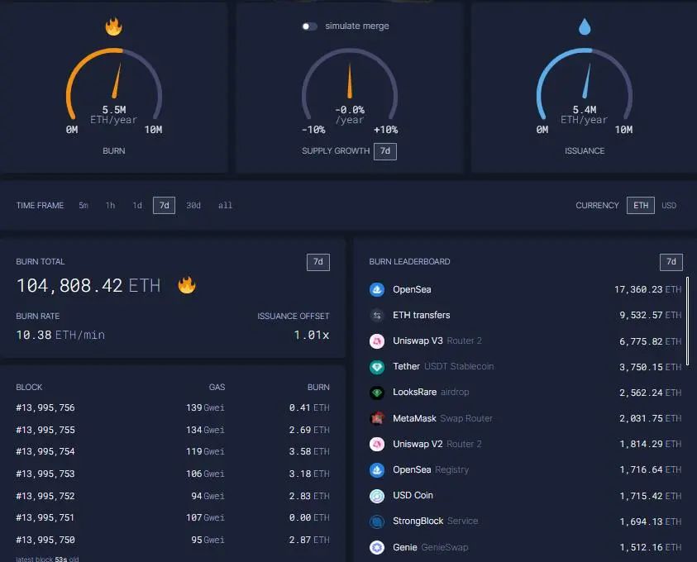Open block #13,995,750

point(173,541)
